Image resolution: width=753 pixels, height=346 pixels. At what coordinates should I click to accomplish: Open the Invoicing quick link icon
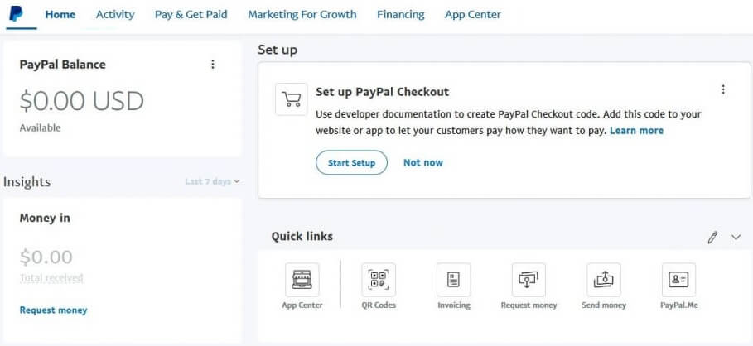coord(454,280)
